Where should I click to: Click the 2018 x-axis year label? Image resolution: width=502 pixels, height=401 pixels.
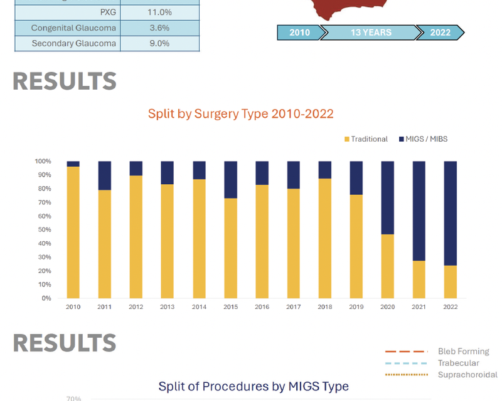324,307
